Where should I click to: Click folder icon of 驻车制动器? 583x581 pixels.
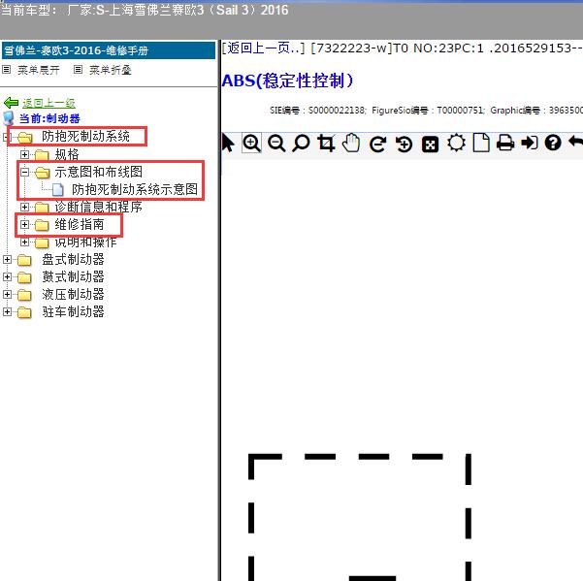point(24,312)
